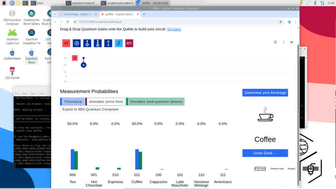Open the LED-Painter desktop icon
This screenshot has height=189, width=336.
12,73
